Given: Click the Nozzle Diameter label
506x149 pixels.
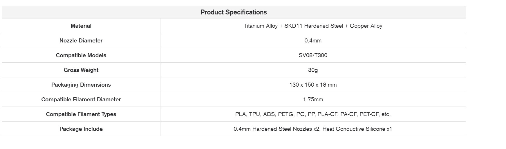Looking at the screenshot, I should [81, 41].
